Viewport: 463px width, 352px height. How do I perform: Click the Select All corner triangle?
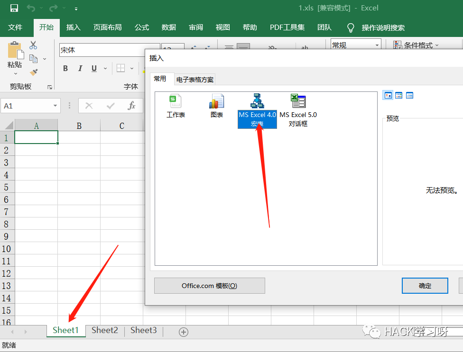coord(9,125)
